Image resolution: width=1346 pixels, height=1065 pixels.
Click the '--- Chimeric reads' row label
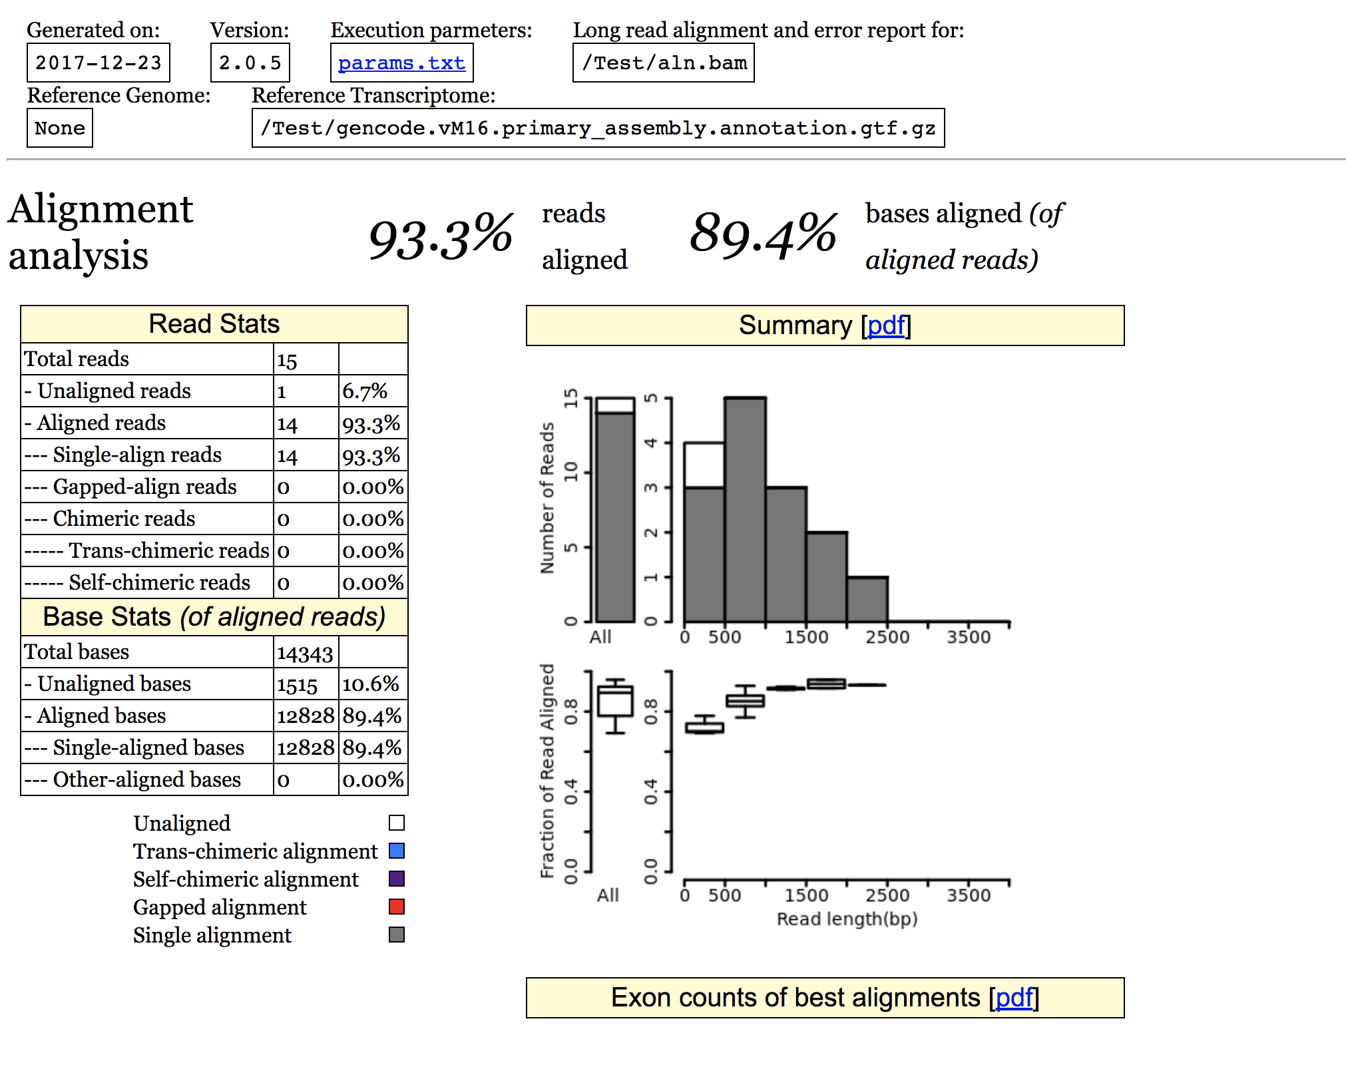pyautogui.click(x=110, y=519)
